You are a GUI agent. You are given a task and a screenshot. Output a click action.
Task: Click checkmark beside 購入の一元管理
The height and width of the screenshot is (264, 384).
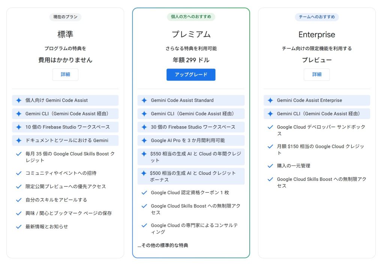point(270,166)
